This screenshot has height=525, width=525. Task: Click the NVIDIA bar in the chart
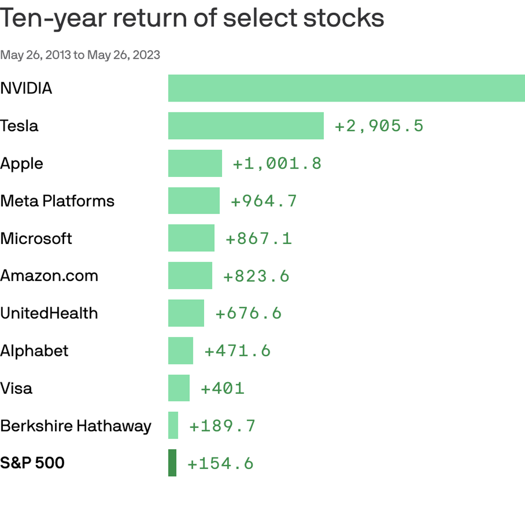[x=346, y=88]
